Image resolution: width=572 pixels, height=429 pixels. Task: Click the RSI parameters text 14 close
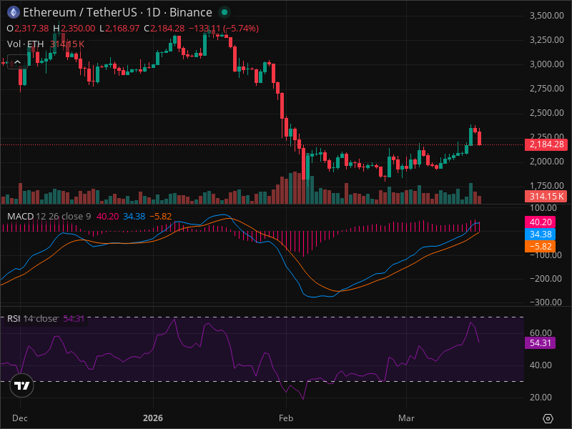pos(41,318)
